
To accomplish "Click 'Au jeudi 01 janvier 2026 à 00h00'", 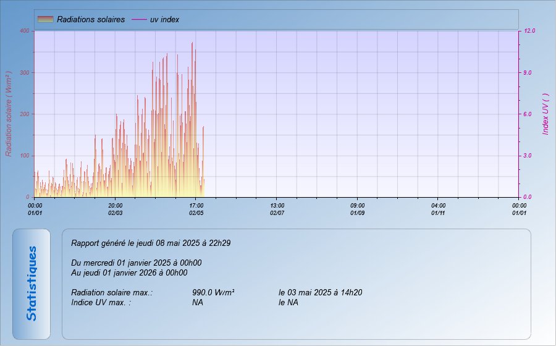I will [x=129, y=273].
